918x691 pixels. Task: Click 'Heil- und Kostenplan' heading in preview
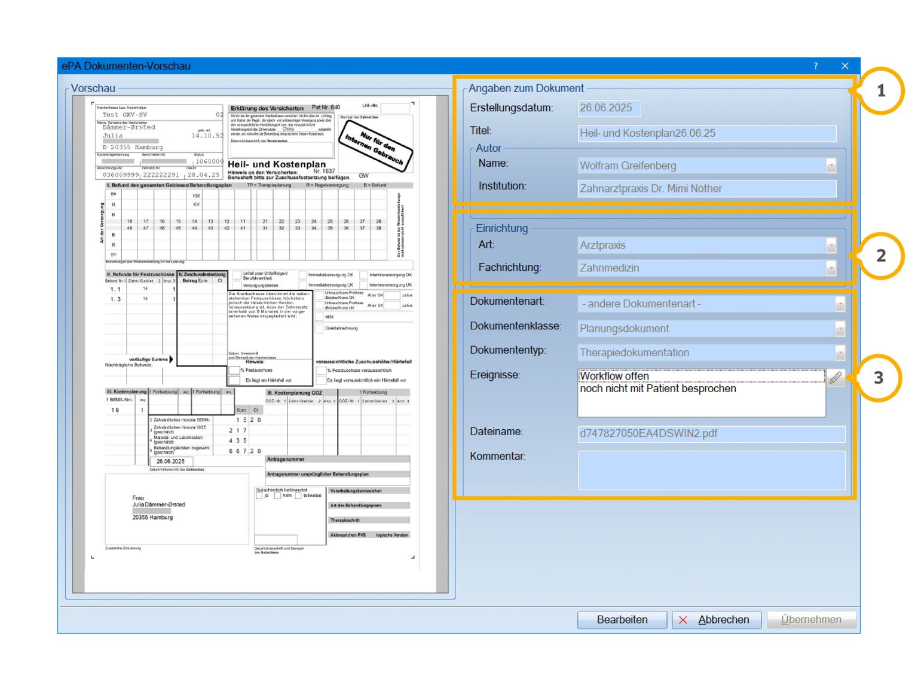[277, 164]
